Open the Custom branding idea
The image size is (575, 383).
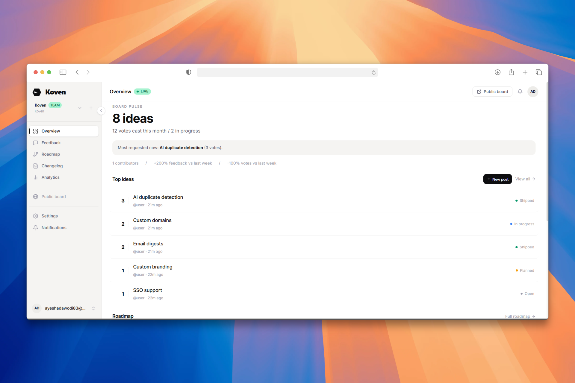(x=324, y=270)
